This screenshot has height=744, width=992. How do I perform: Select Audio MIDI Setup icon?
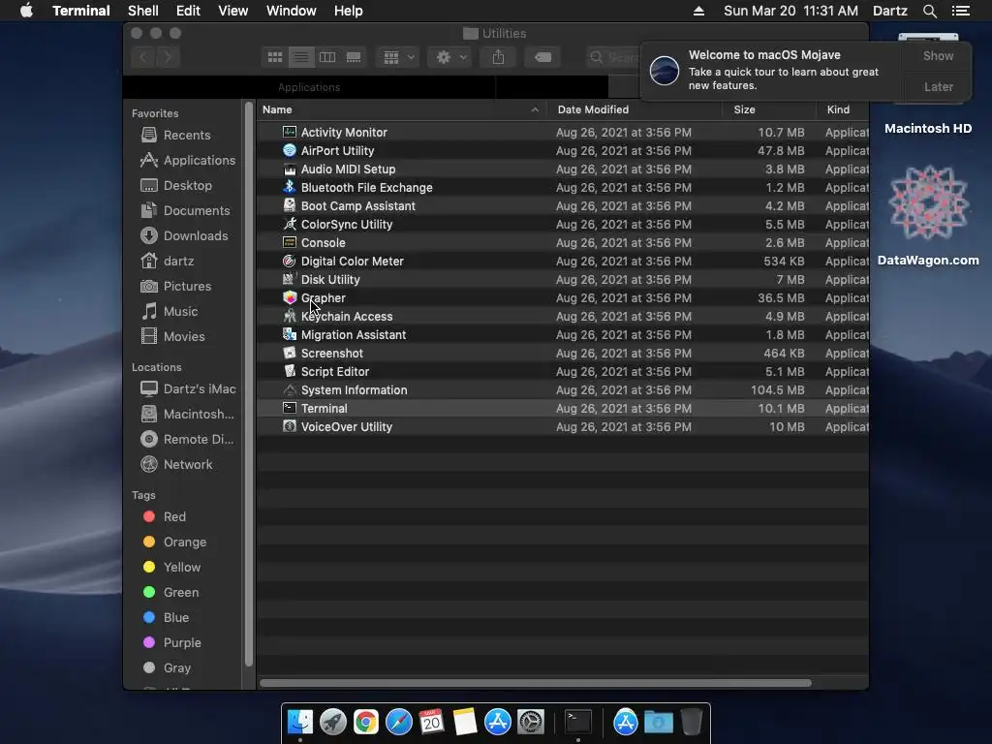(x=289, y=169)
